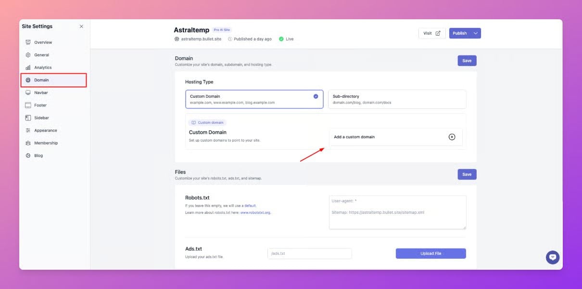Viewport: 582px width, 289px height.
Task: Select Custom Domain hosting type
Action: tap(254, 99)
